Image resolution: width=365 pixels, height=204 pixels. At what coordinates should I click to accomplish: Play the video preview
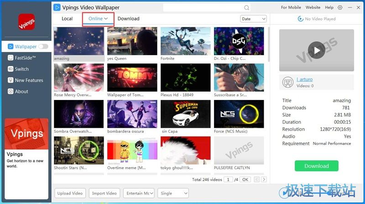[316, 50]
